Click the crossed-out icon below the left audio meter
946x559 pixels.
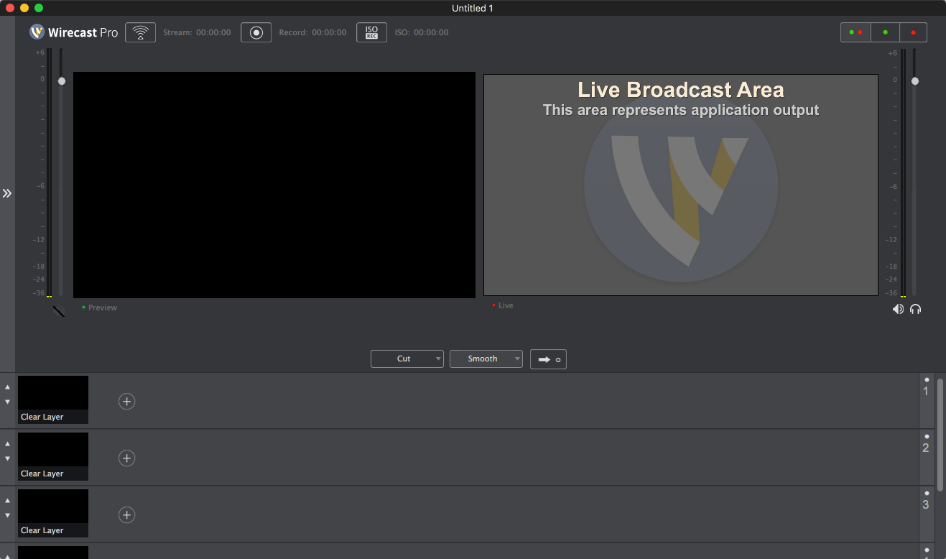59,311
